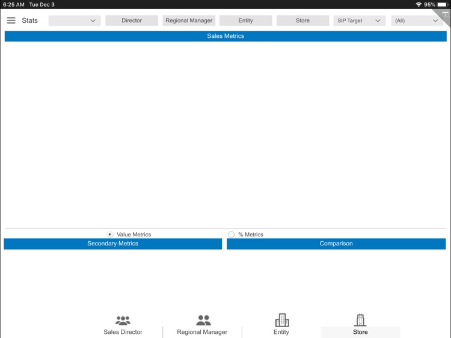
Task: Click the Regional Manager filter button
Action: (189, 20)
